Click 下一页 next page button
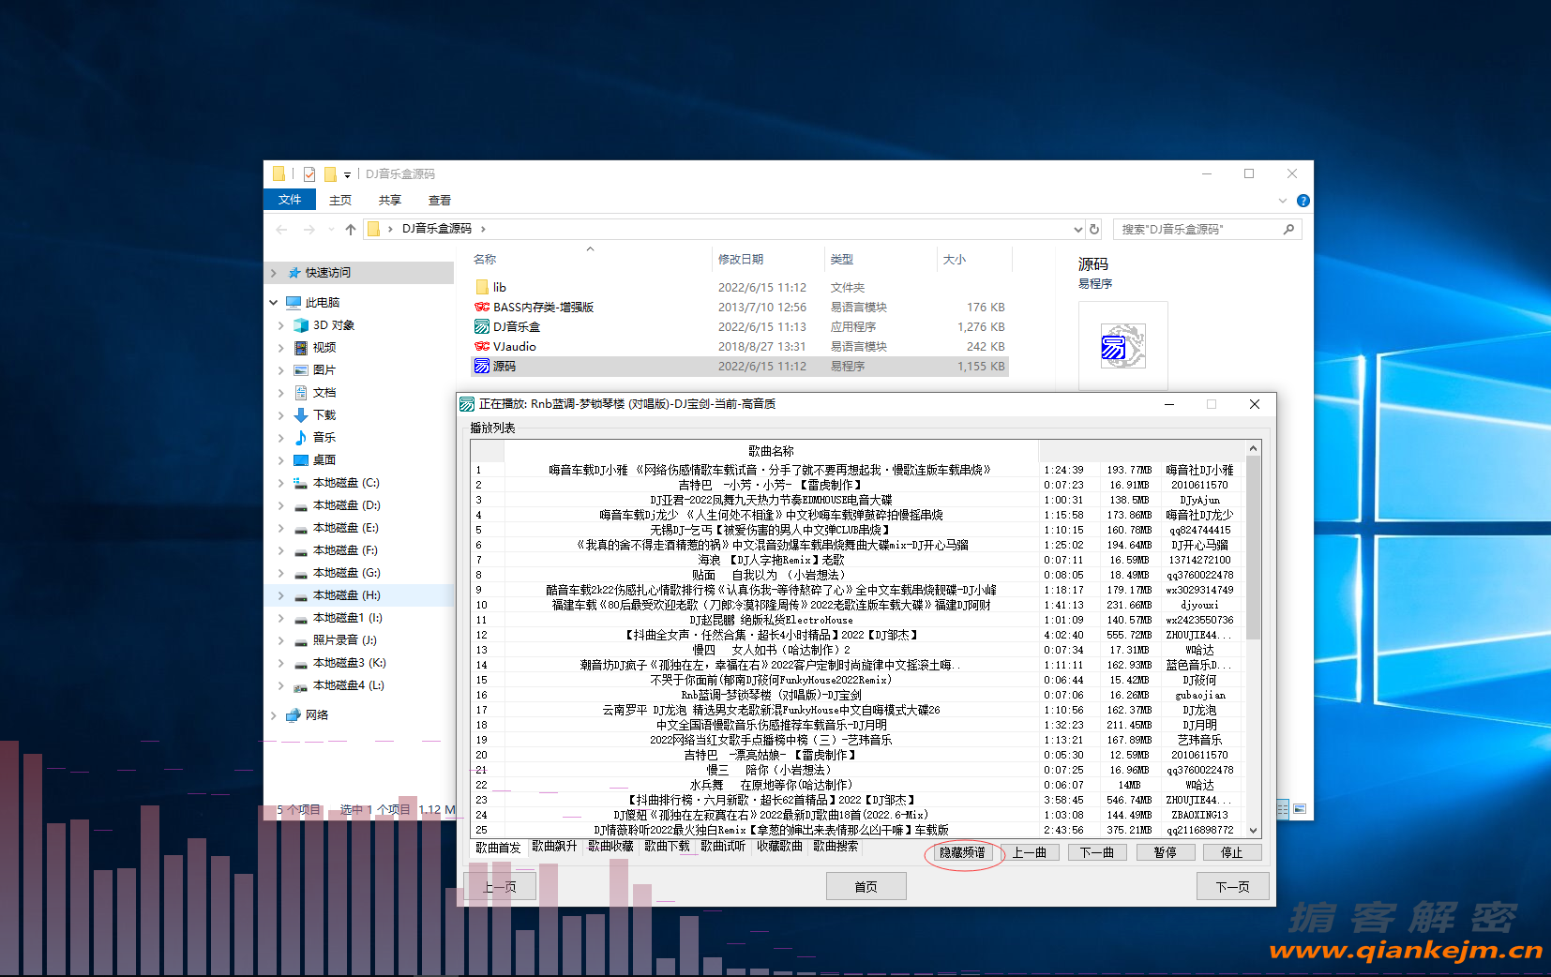 [x=1233, y=886]
